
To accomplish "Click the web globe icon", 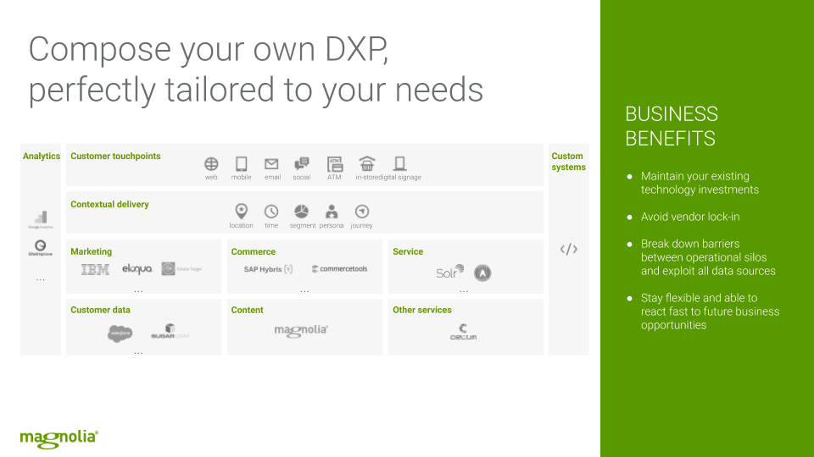I will (x=211, y=164).
